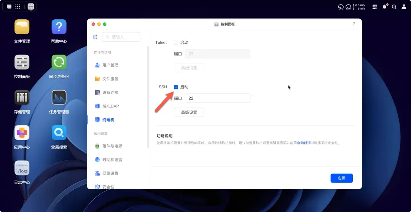Click the sidebar vertical scrollbar
This screenshot has width=411, height=212.
pyautogui.click(x=148, y=97)
